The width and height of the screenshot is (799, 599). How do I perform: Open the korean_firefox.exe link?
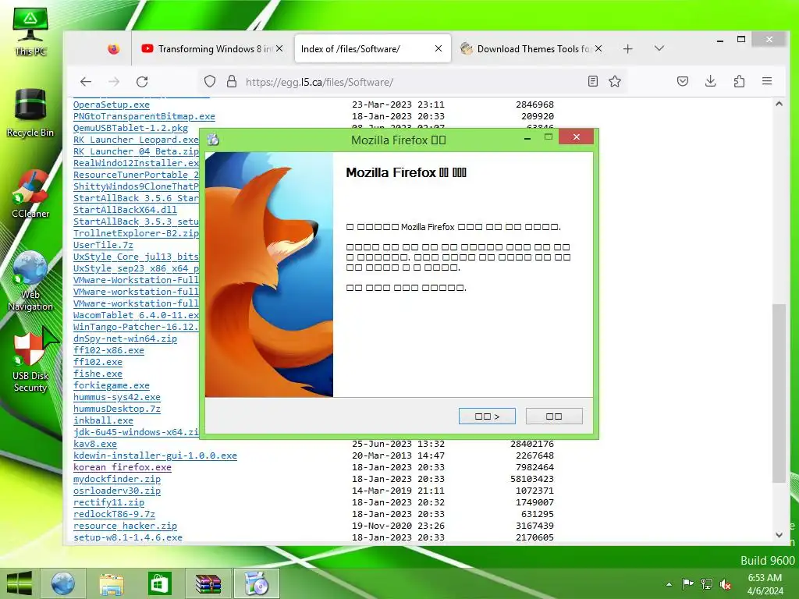(123, 468)
